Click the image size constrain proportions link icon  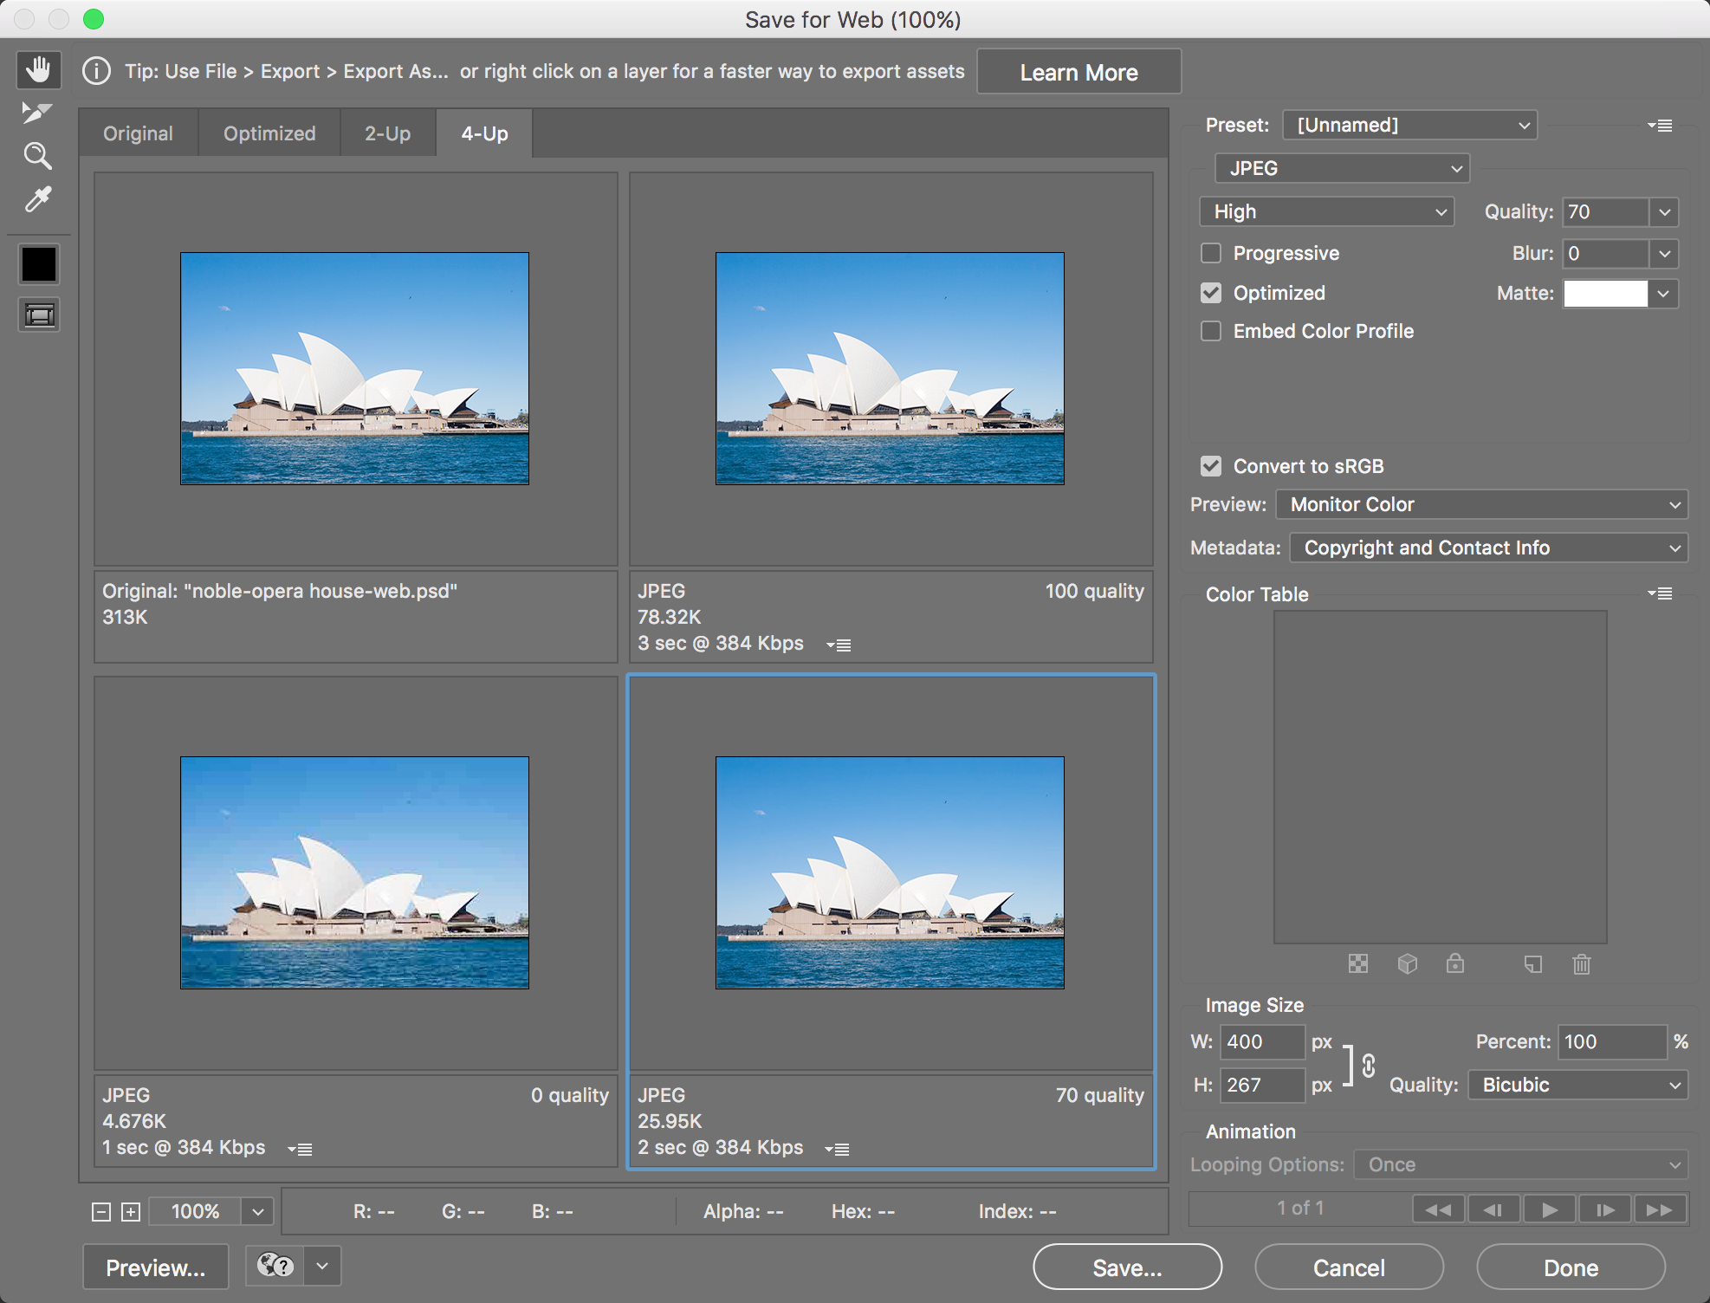(x=1369, y=1065)
